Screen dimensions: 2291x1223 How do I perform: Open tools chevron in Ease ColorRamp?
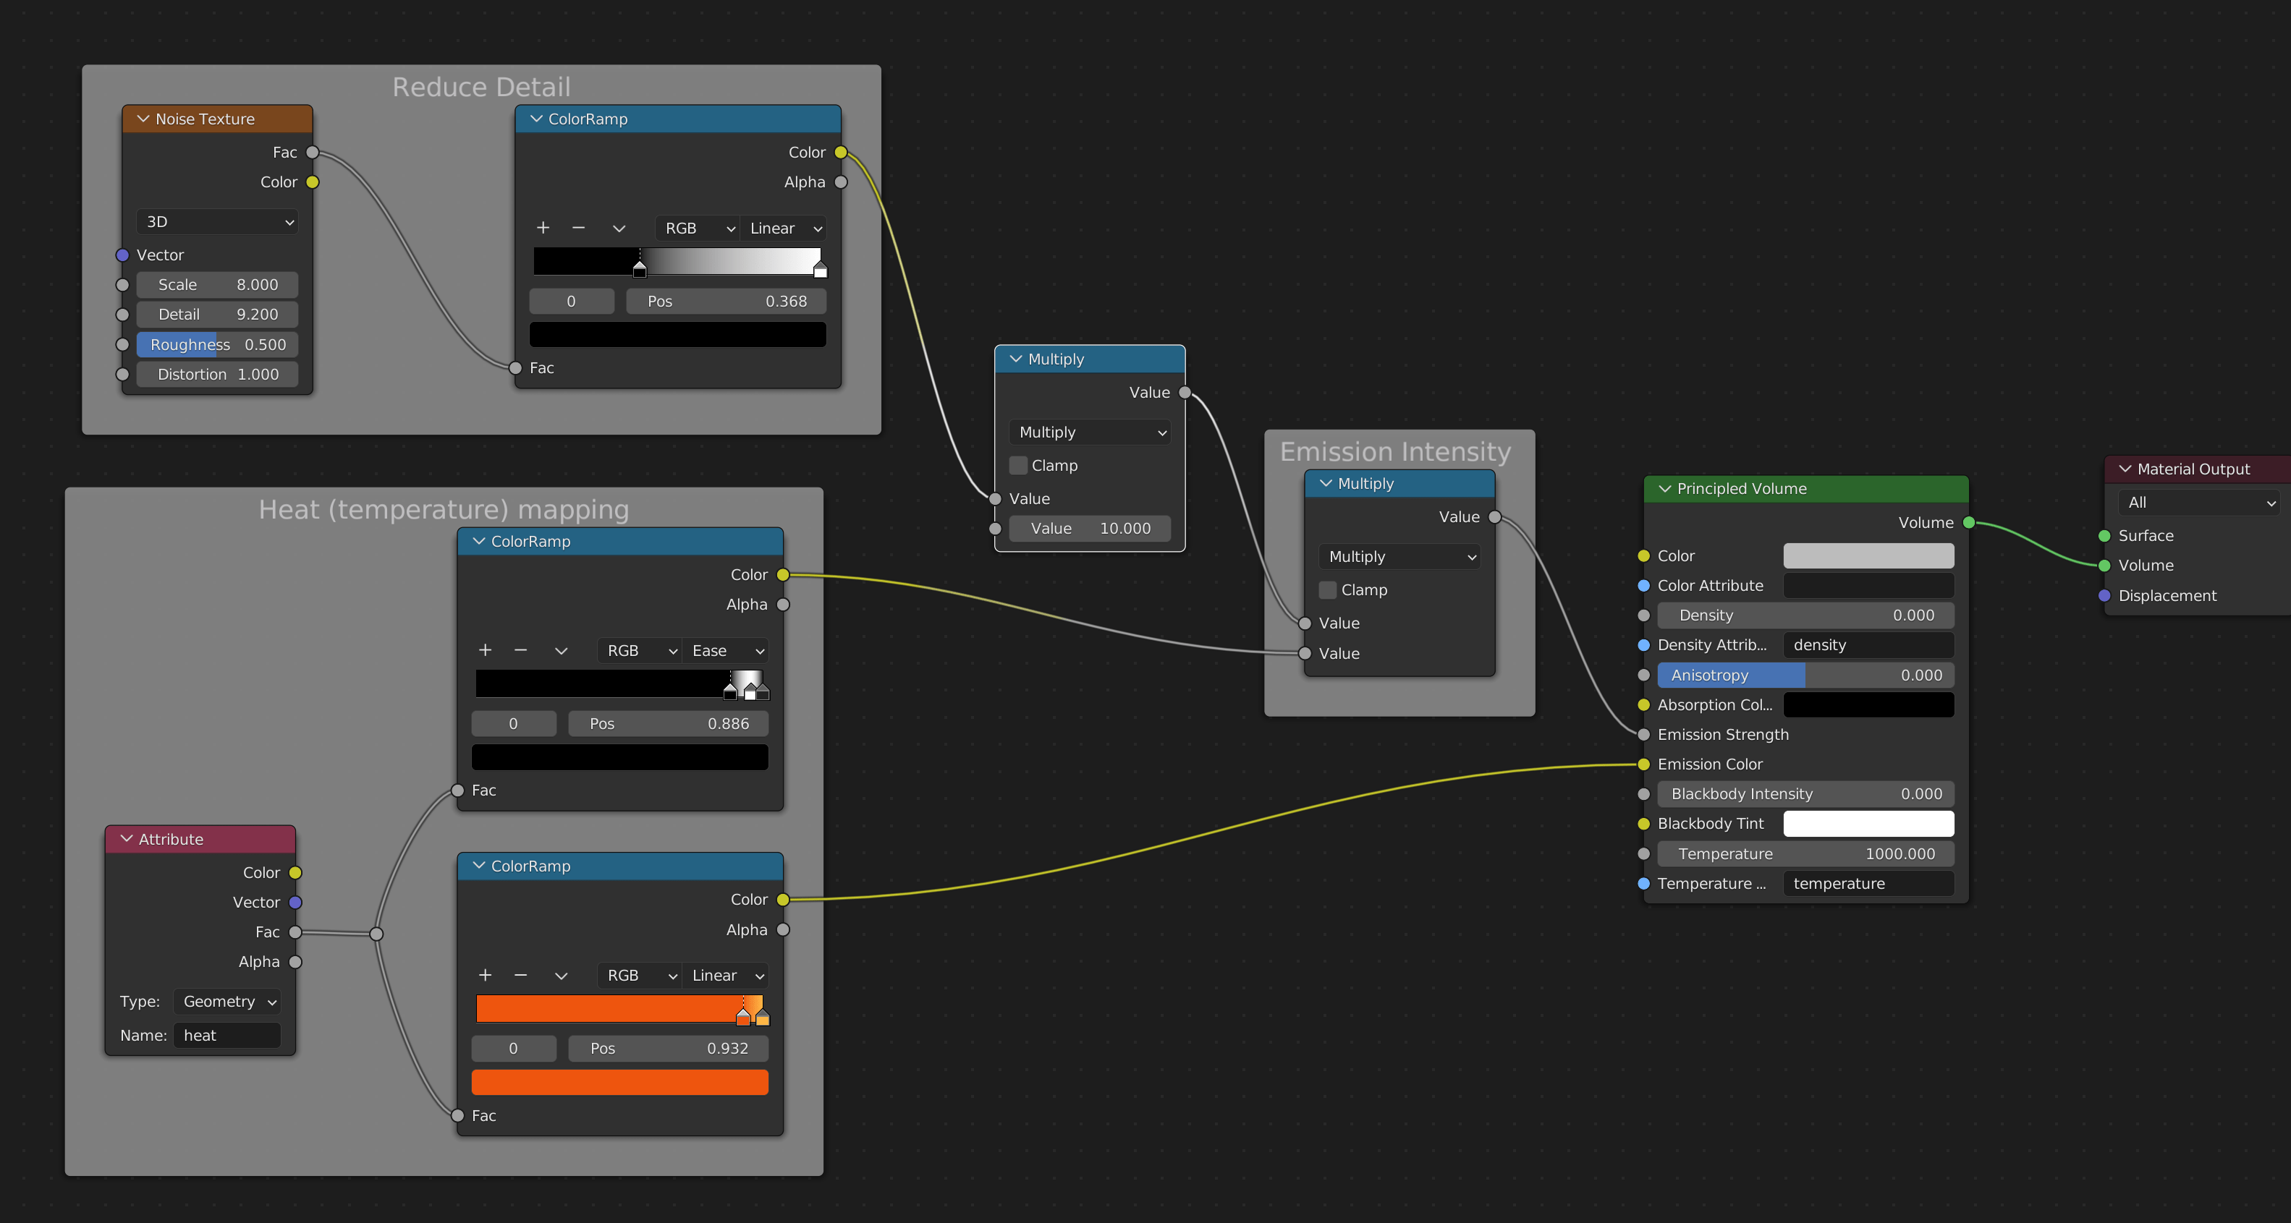click(560, 651)
